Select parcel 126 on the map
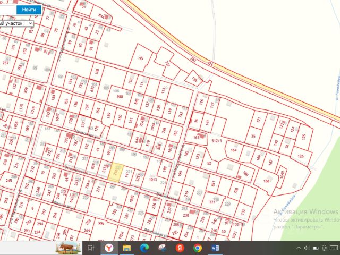The height and width of the screenshot is (255, 340). pyautogui.click(x=301, y=156)
